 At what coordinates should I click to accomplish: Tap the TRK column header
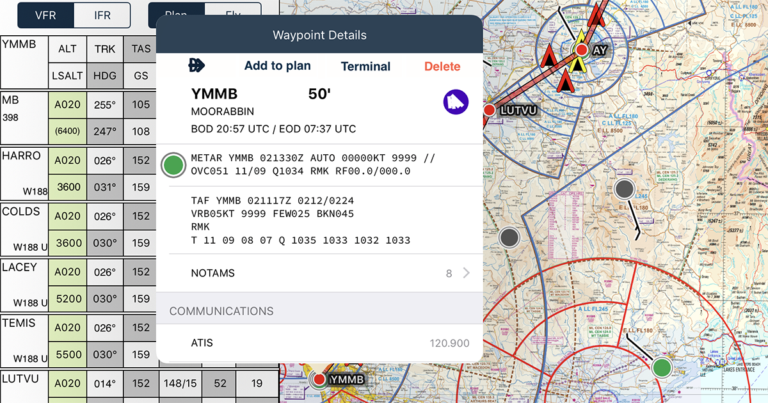(105, 49)
